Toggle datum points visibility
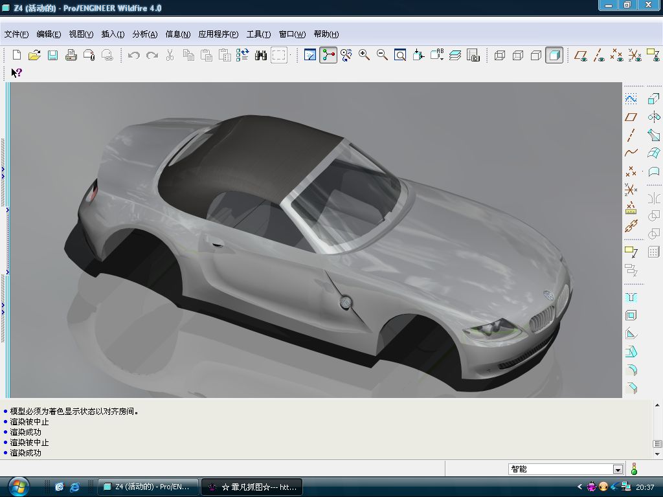The height and width of the screenshot is (497, 663). [617, 55]
